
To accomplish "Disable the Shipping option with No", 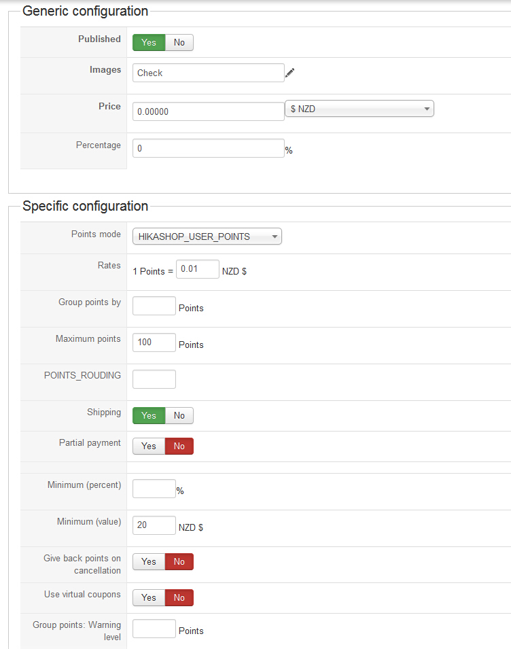I will pyautogui.click(x=179, y=415).
